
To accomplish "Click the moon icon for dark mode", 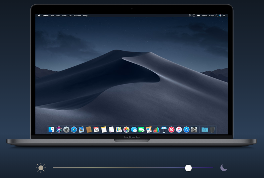I will click(224, 168).
